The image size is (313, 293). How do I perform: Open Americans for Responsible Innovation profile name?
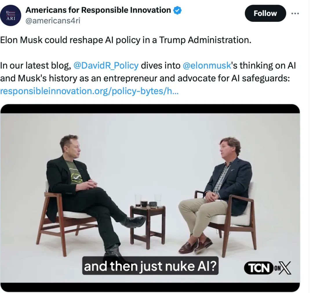tap(98, 10)
